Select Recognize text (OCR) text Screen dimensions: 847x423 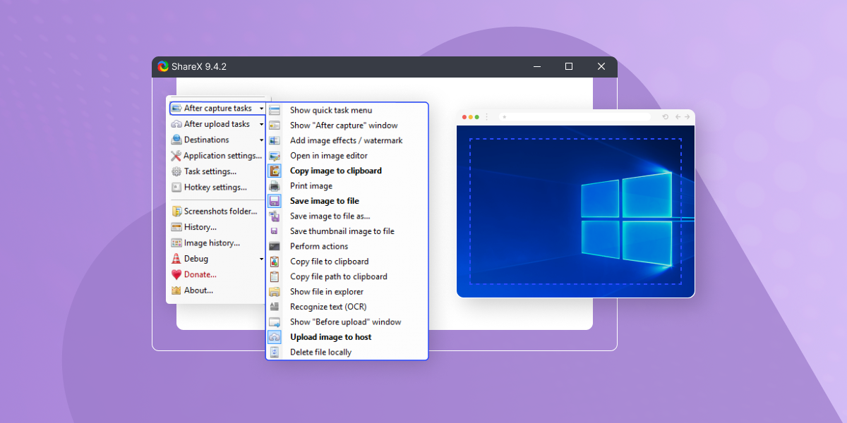[x=328, y=307]
